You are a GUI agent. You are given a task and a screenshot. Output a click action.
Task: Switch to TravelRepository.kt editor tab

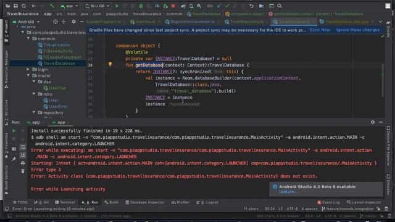tap(247, 22)
